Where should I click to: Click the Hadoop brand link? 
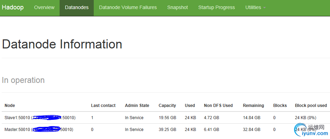[x=13, y=7]
